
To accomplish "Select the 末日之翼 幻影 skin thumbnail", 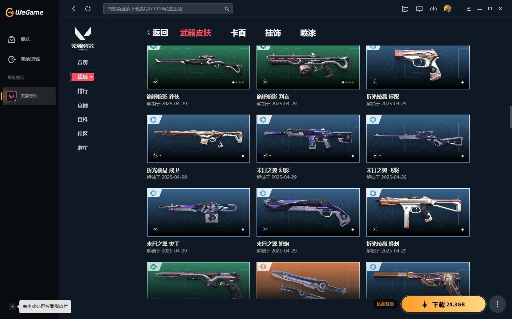I will pos(308,139).
